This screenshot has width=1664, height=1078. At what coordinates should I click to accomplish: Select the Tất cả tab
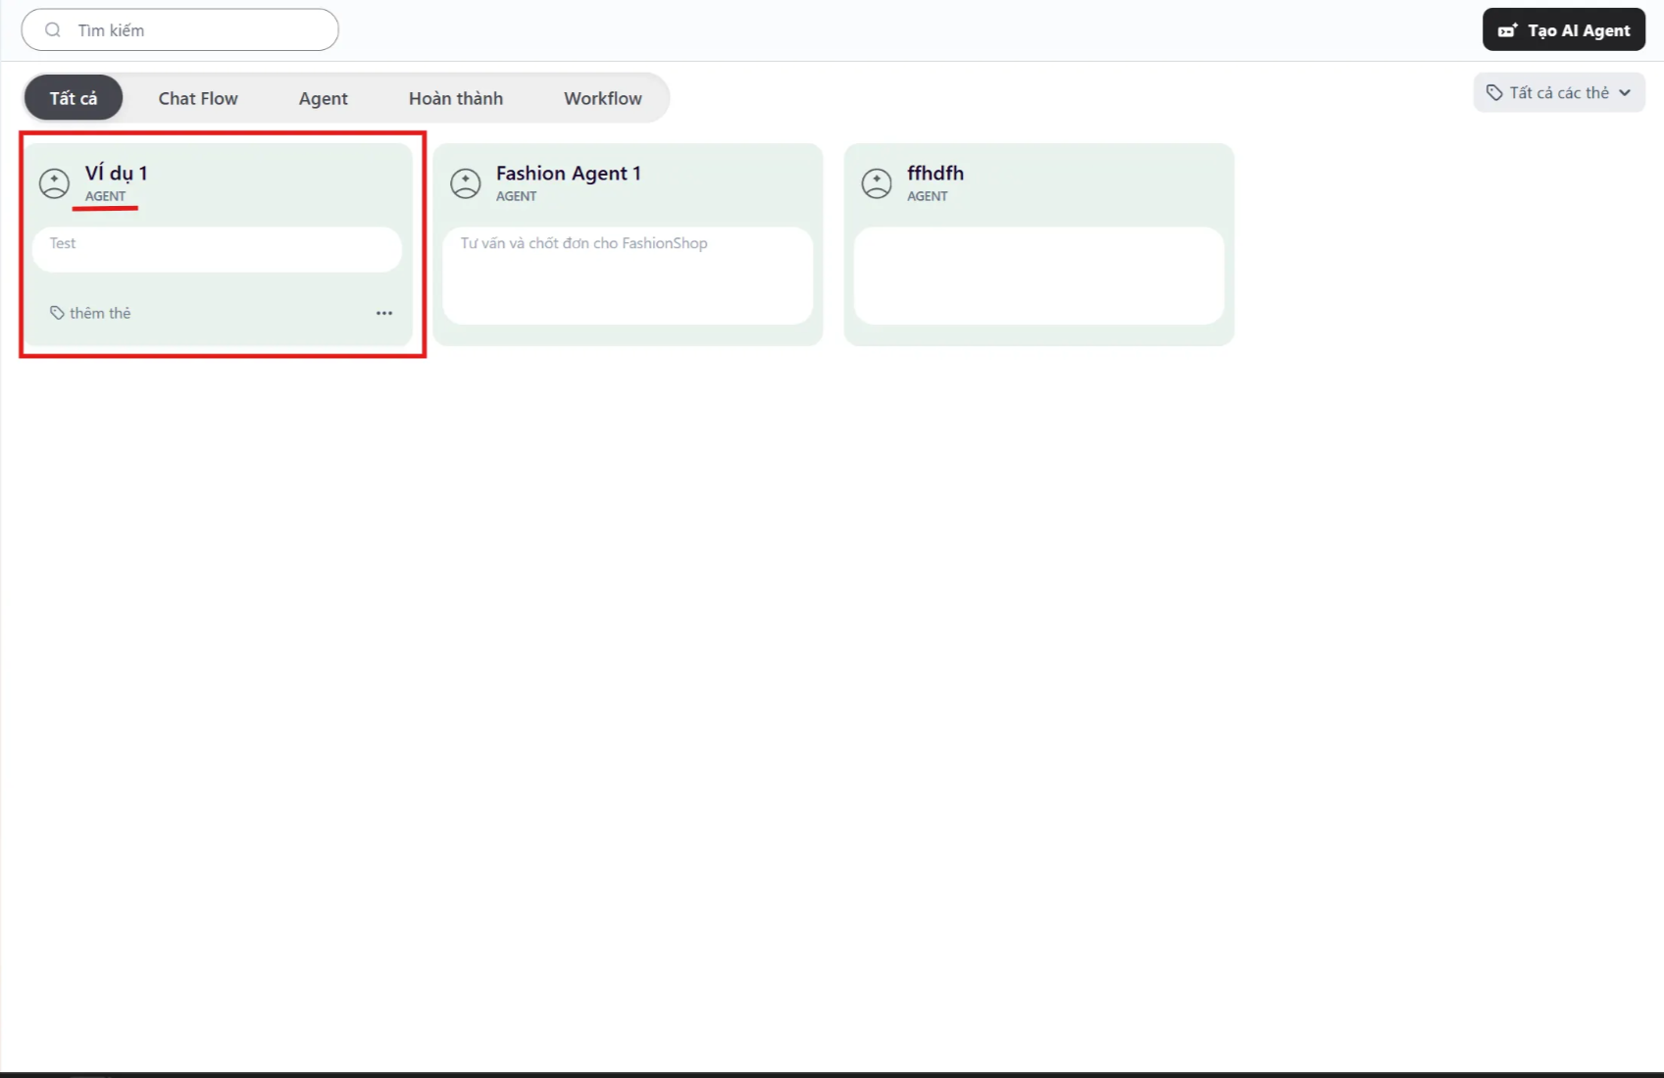[74, 98]
